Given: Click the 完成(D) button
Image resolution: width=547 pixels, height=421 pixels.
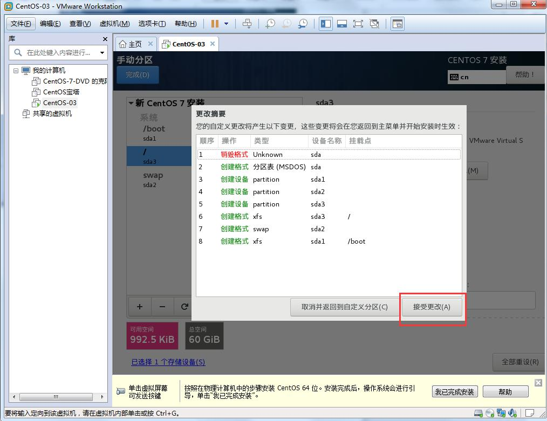Looking at the screenshot, I should tap(138, 74).
